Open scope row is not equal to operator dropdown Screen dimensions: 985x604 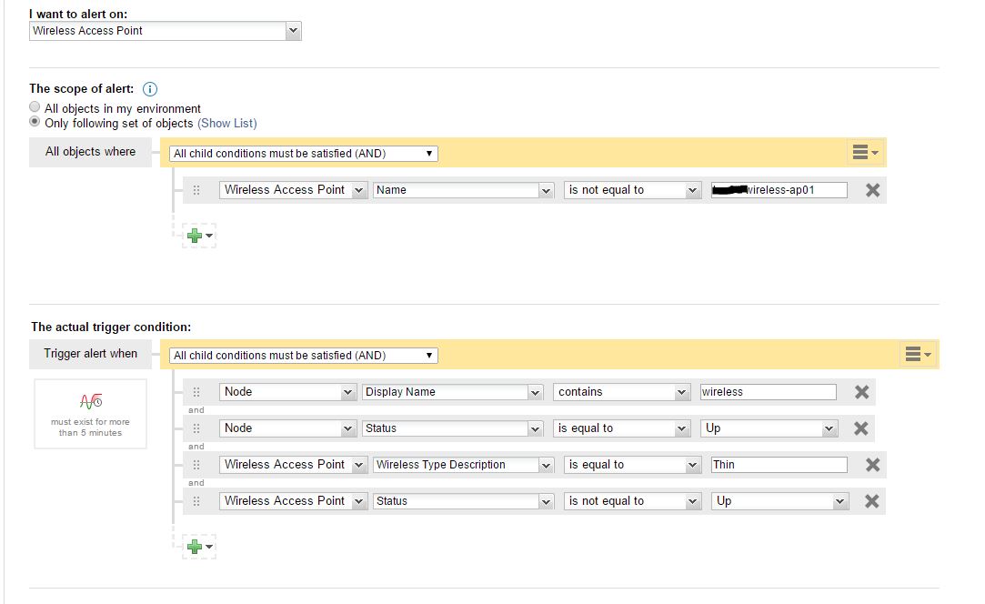click(632, 190)
